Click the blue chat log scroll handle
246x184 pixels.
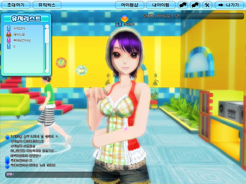7,160
